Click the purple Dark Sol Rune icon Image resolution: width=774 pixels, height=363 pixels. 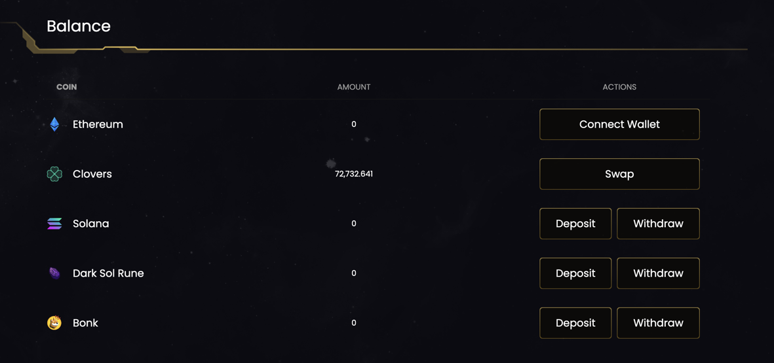click(54, 273)
